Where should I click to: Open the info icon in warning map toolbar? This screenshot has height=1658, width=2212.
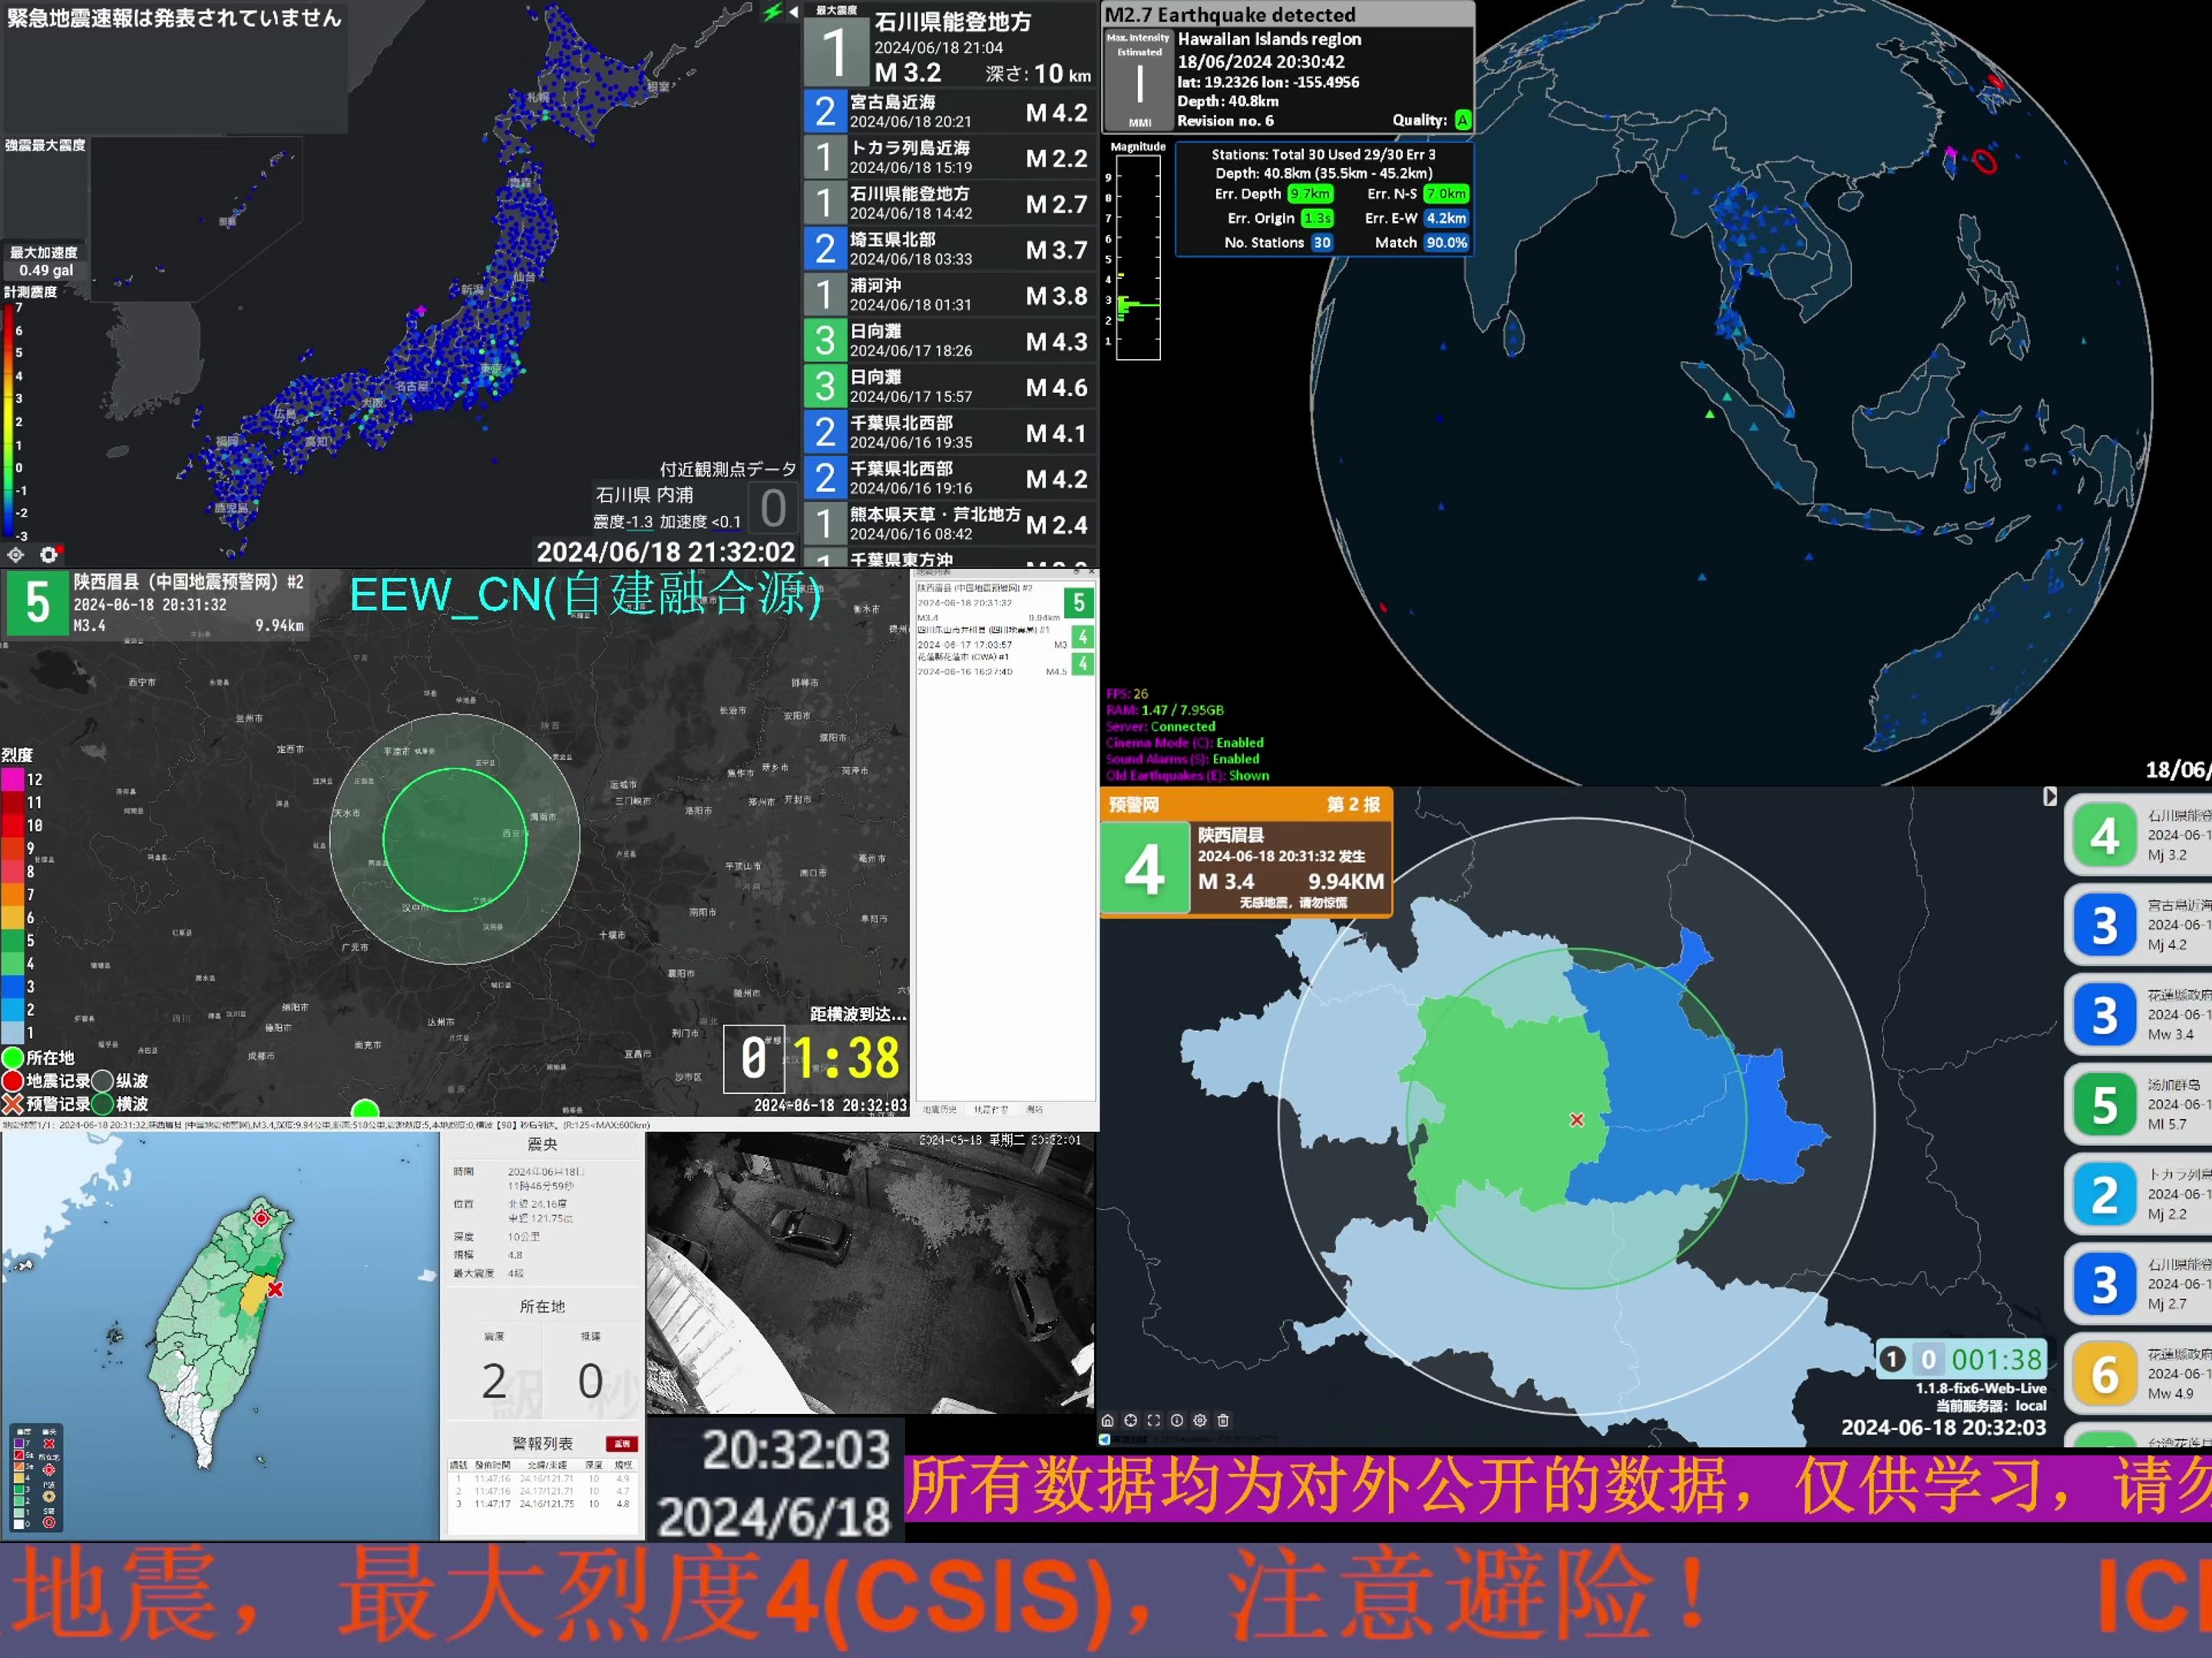[x=1176, y=1420]
